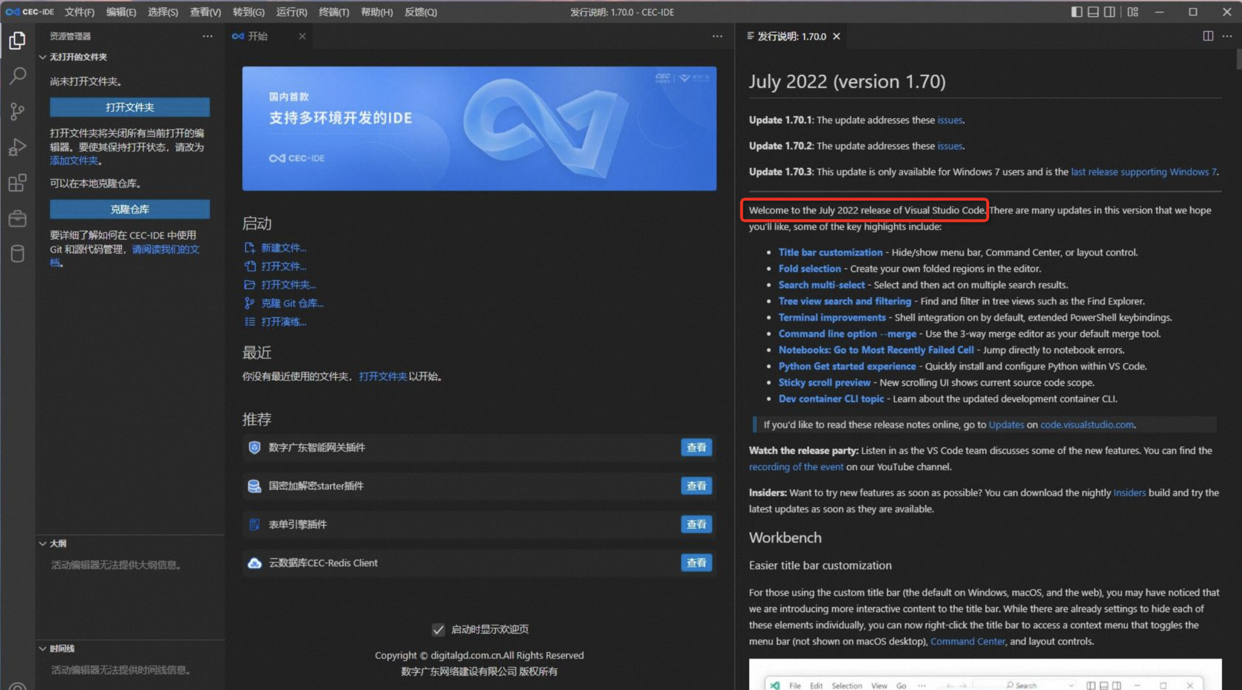The width and height of the screenshot is (1242, 690).
Task: Switch to the 开始 tab
Action: pyautogui.click(x=269, y=36)
